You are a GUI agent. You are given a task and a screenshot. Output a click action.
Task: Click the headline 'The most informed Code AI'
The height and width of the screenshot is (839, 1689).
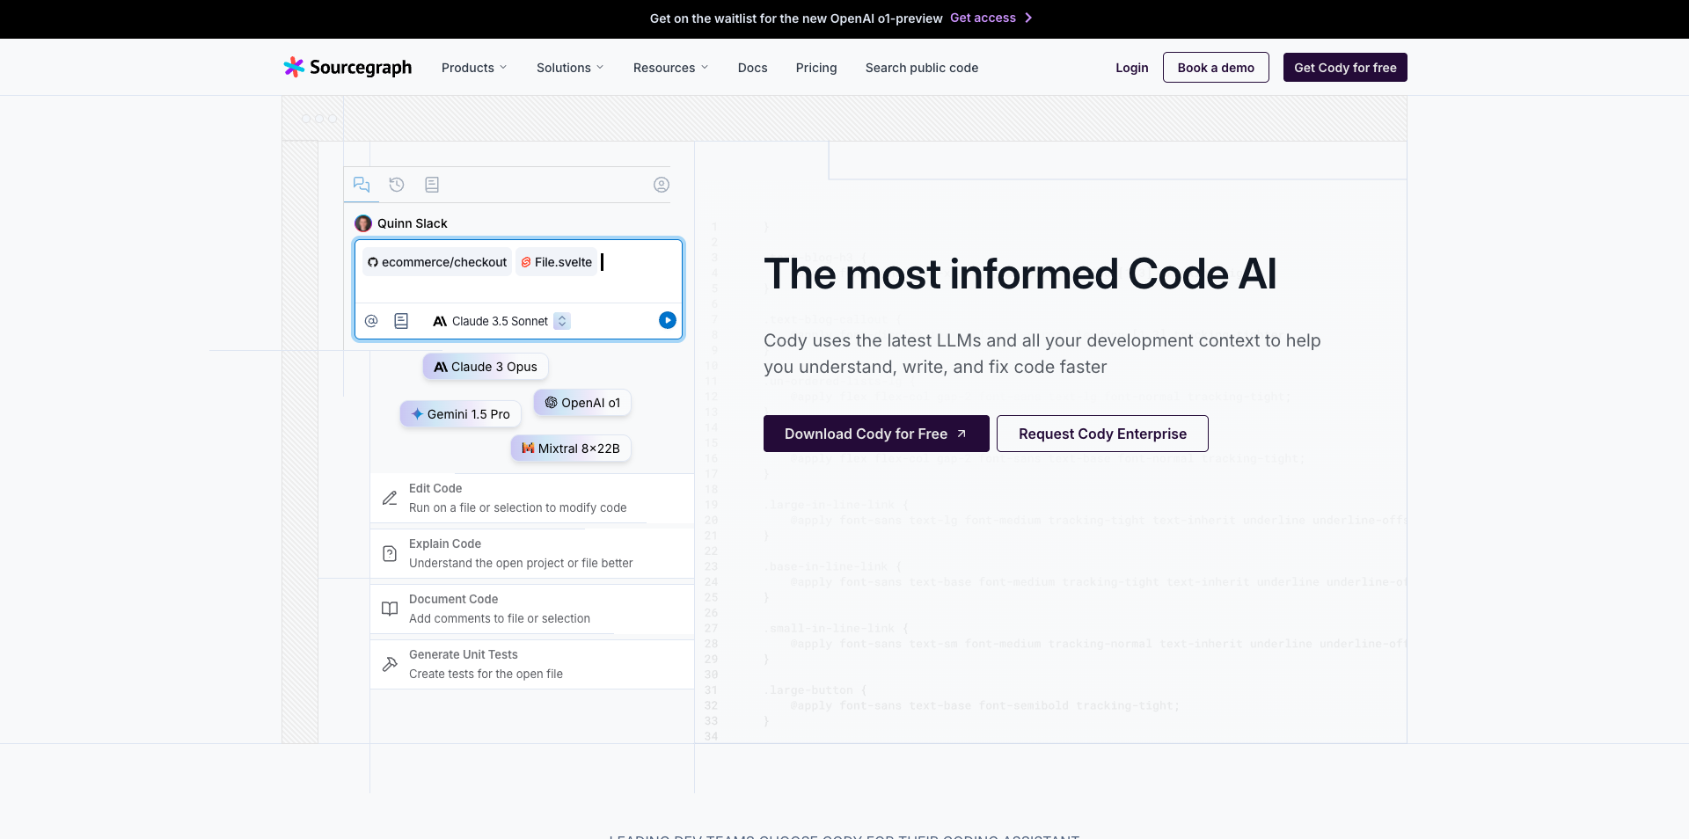click(x=1020, y=274)
